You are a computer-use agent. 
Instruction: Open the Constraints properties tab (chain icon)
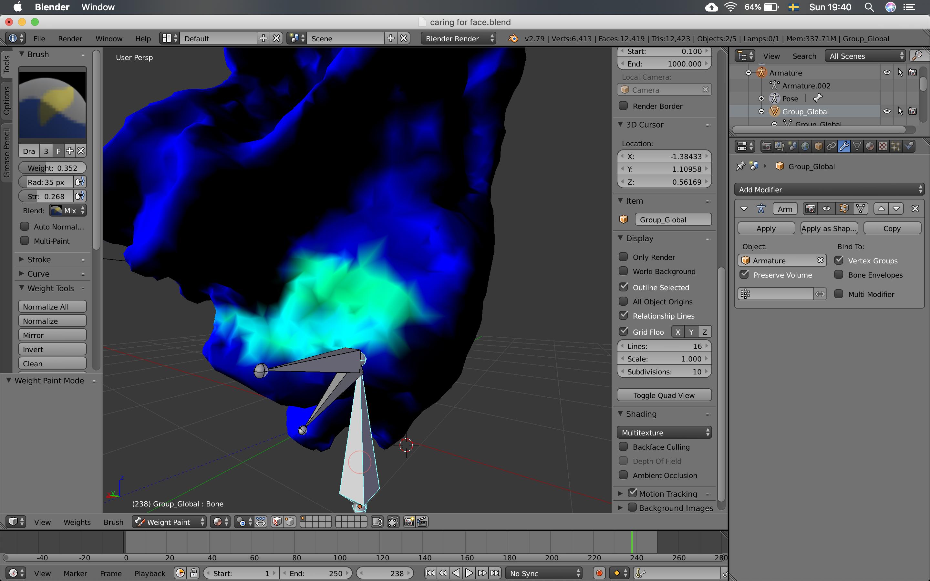pyautogui.click(x=831, y=147)
